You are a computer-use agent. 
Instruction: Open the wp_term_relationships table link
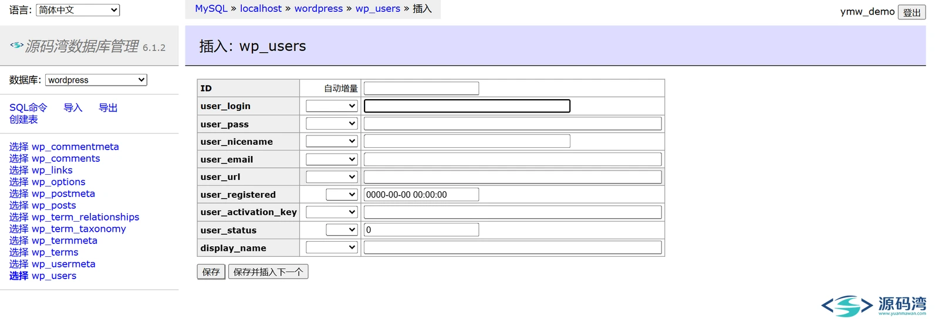[x=86, y=217]
